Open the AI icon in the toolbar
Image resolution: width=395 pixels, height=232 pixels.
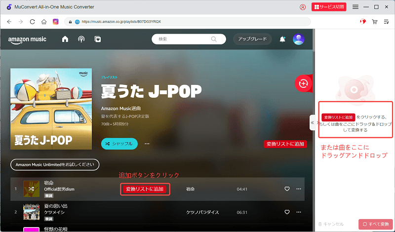(x=56, y=22)
